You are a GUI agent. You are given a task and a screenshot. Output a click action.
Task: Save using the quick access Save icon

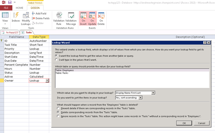click(10, 2)
